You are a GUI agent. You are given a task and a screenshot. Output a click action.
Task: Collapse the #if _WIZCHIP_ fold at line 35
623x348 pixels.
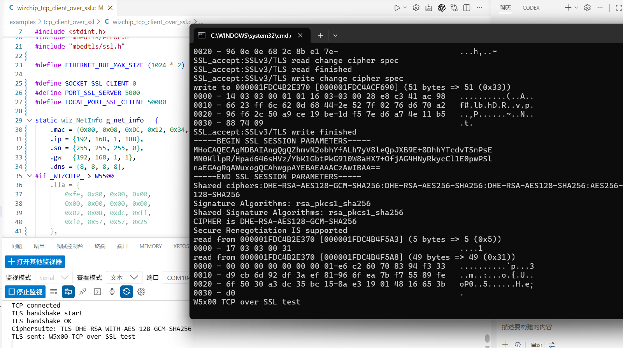(x=30, y=176)
